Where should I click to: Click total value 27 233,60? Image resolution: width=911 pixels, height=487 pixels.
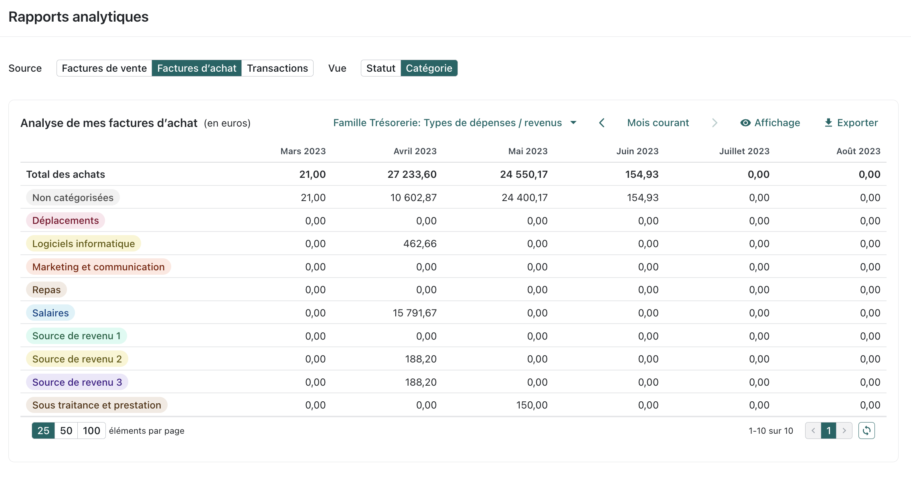(x=412, y=174)
